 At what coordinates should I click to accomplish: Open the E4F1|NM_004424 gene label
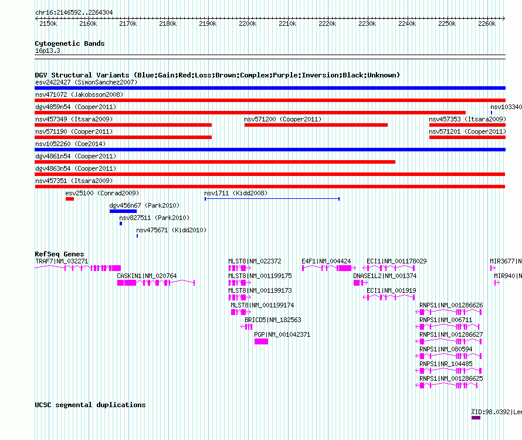click(326, 261)
